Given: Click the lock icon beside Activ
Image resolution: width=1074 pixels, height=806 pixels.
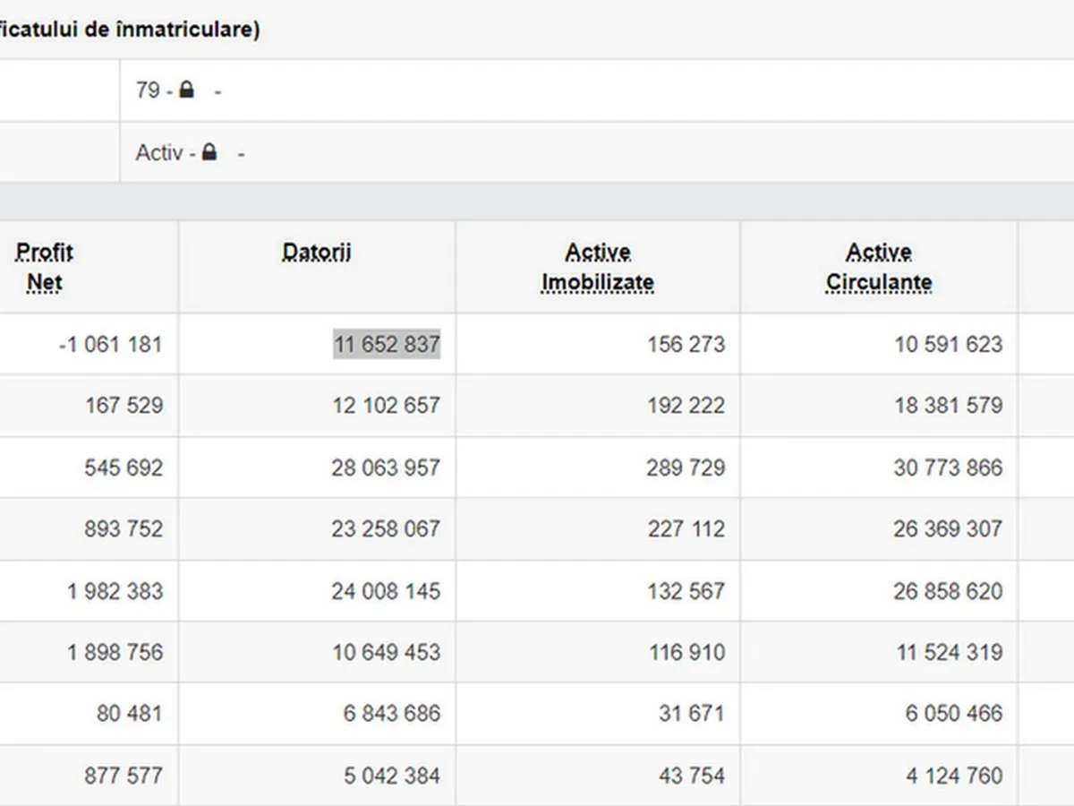Looking at the screenshot, I should pyautogui.click(x=209, y=152).
